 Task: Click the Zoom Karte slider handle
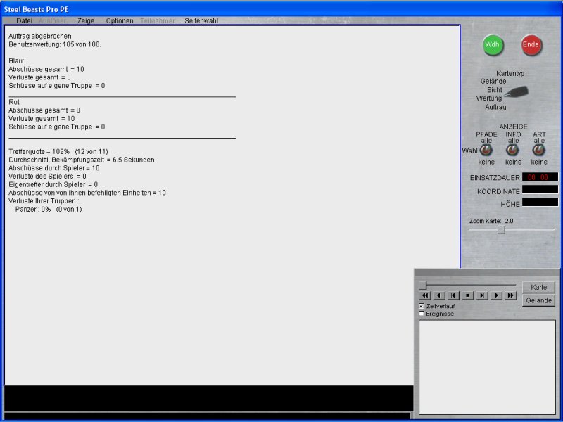pyautogui.click(x=501, y=229)
